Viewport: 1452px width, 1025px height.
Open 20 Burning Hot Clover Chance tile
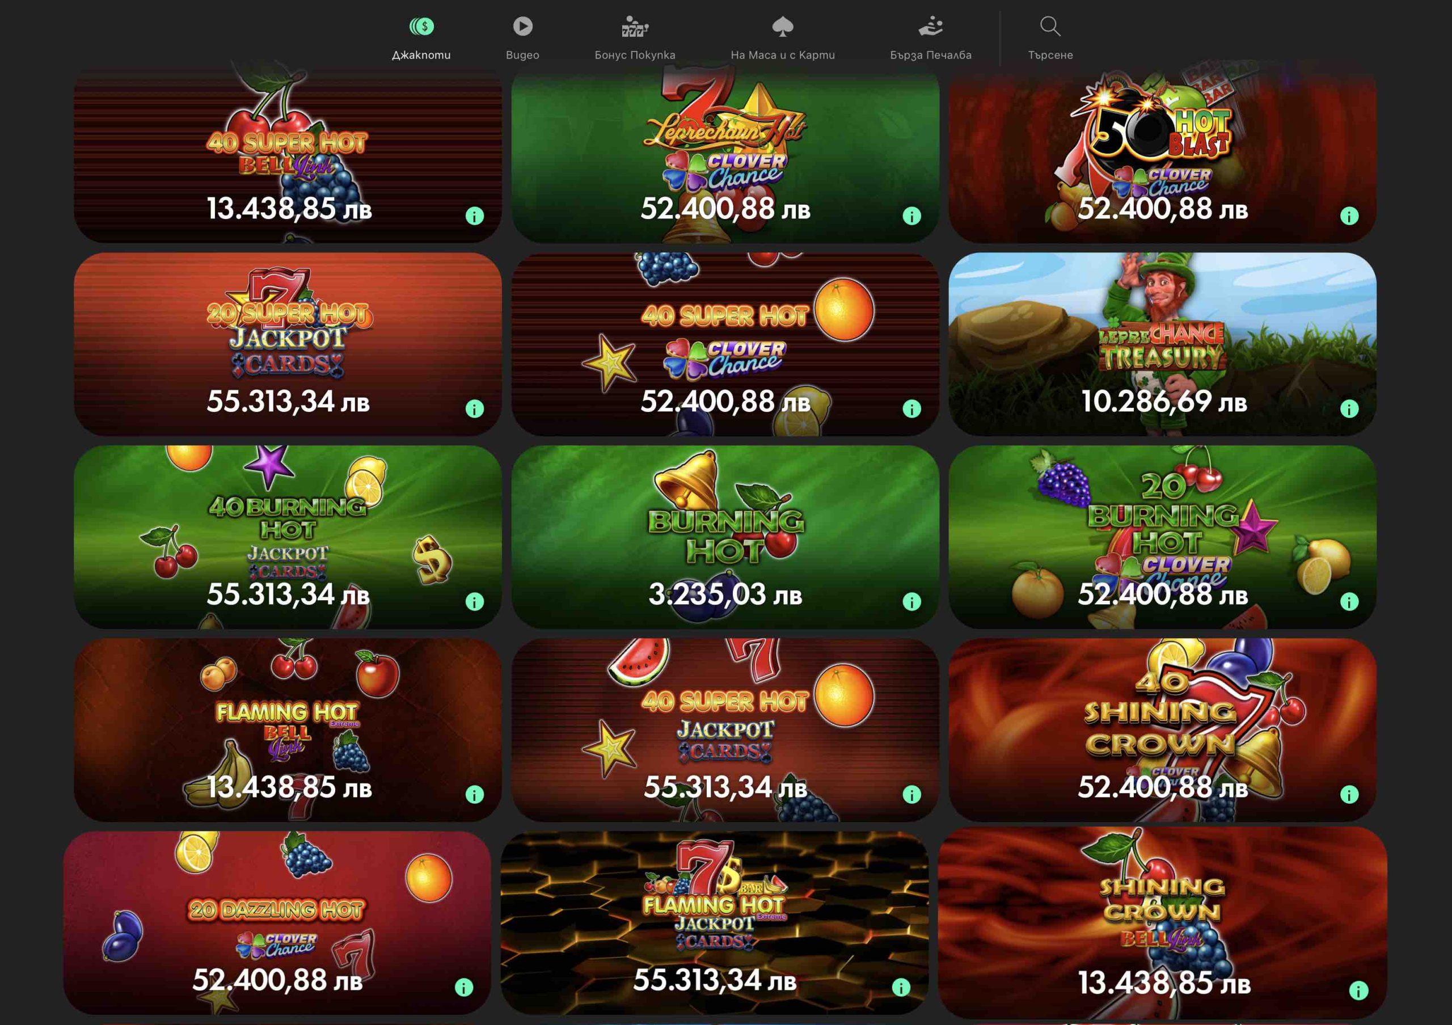coord(1162,537)
